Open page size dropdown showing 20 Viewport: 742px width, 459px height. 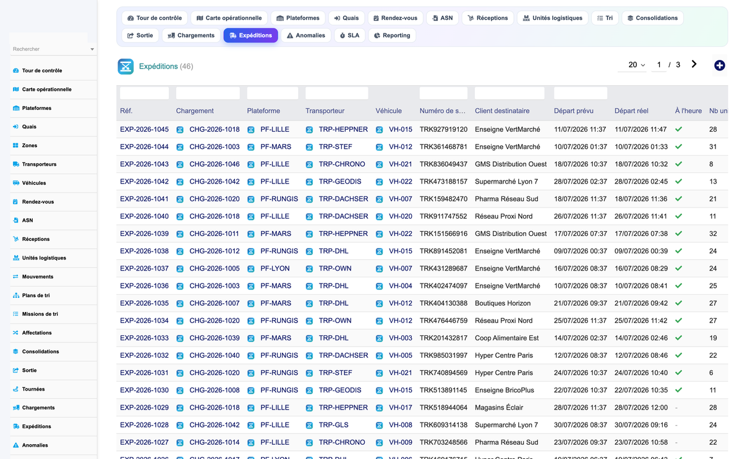pos(633,65)
